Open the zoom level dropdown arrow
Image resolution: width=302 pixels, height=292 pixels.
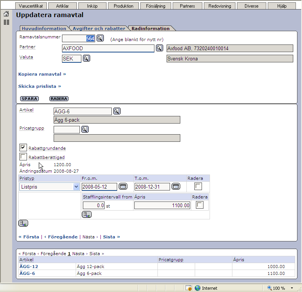click(x=292, y=288)
